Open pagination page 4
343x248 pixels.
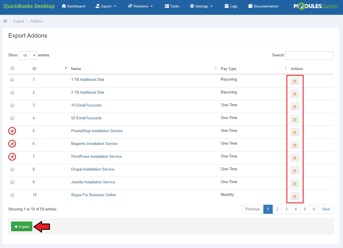[x=296, y=209]
